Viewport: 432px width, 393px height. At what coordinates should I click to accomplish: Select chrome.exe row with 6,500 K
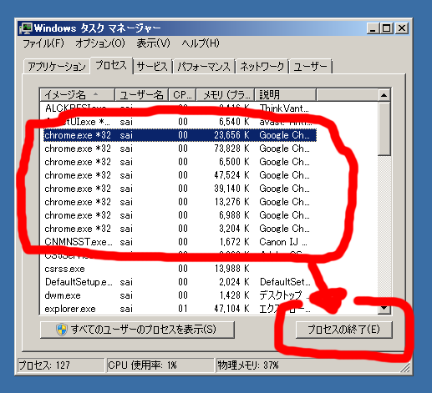click(x=180, y=162)
